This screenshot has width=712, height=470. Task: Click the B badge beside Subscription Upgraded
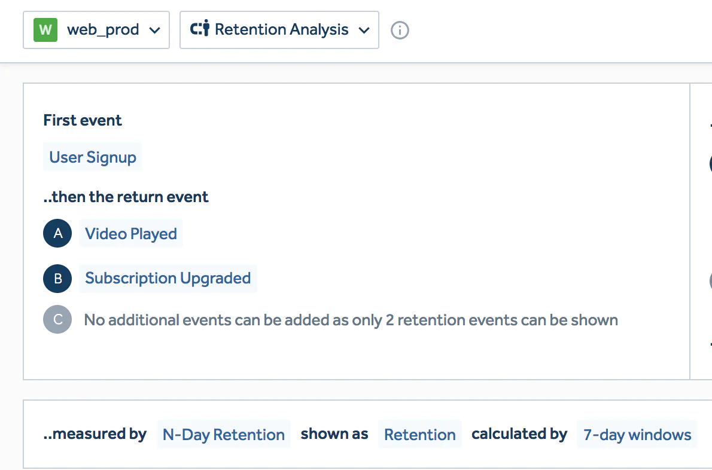coord(57,278)
